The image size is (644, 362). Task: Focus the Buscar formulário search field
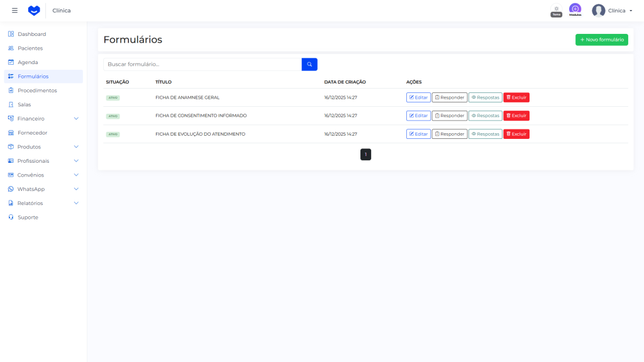pos(202,64)
